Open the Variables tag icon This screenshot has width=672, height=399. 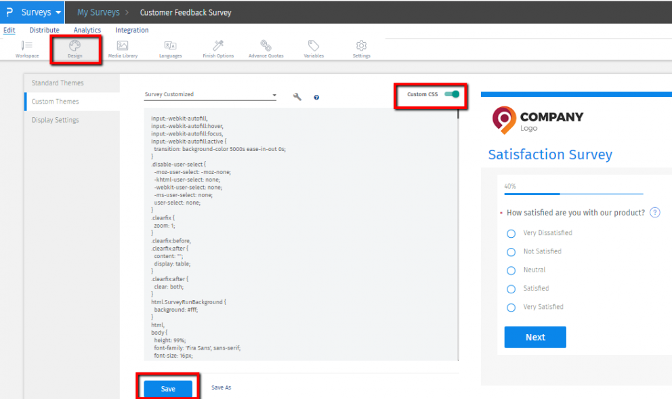point(314,47)
